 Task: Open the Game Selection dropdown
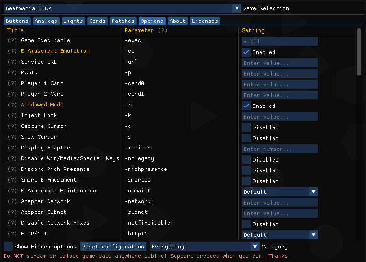tap(237, 8)
